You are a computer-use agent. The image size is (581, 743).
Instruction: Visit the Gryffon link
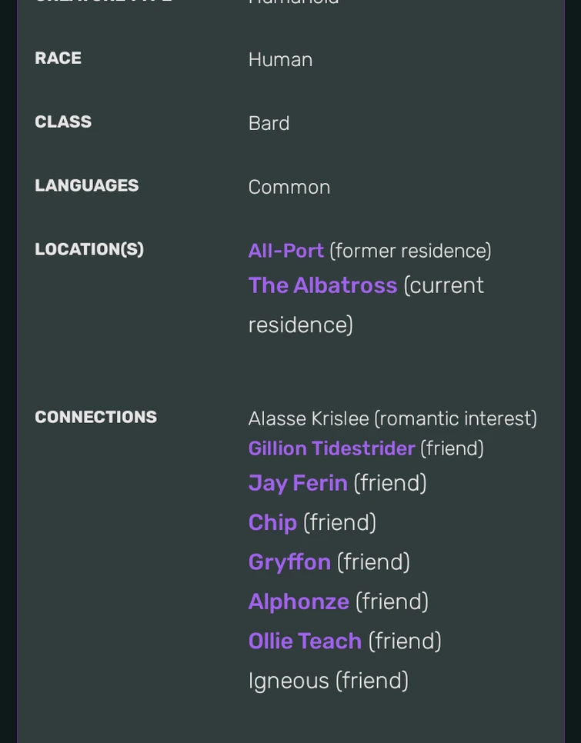[x=289, y=562]
